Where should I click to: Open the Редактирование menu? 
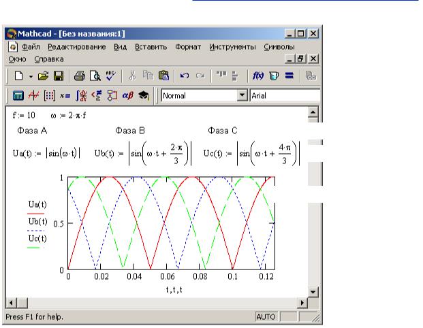click(x=76, y=47)
